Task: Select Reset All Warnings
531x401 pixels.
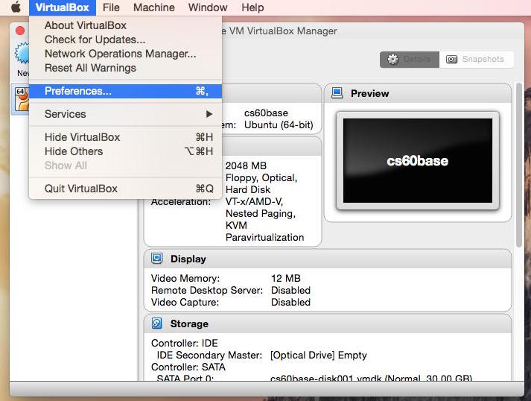Action: click(126, 68)
